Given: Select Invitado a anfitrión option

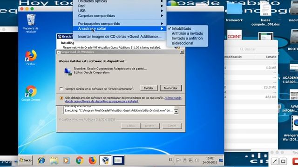Looking at the screenshot, I should click(187, 38).
